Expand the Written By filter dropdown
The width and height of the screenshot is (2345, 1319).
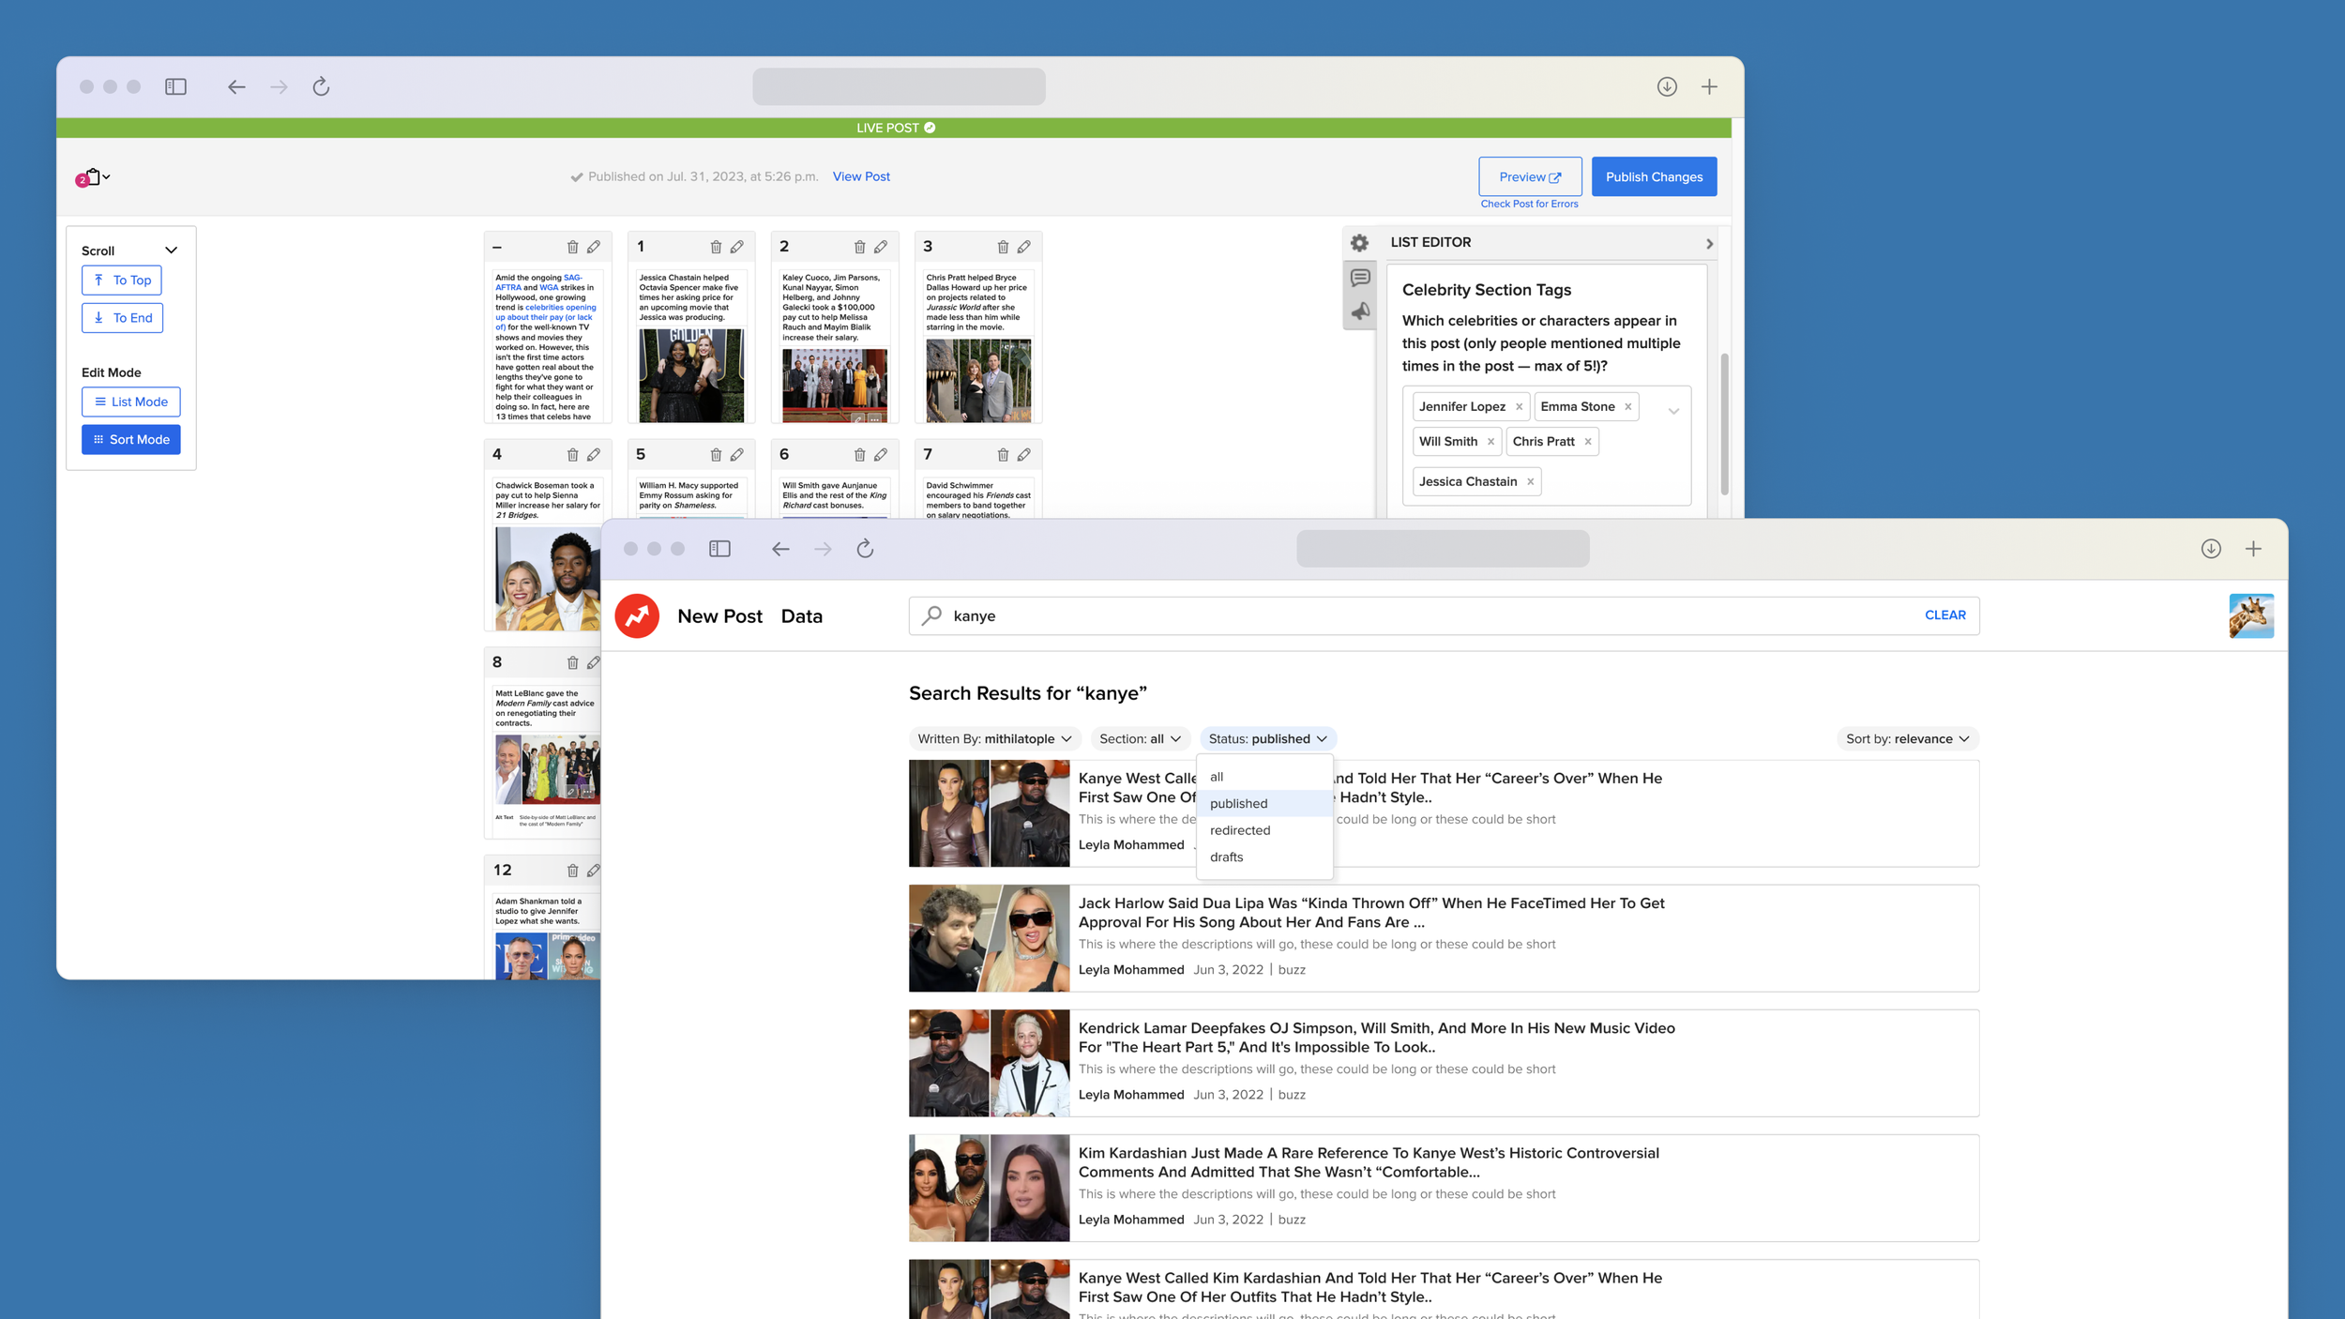click(x=993, y=738)
